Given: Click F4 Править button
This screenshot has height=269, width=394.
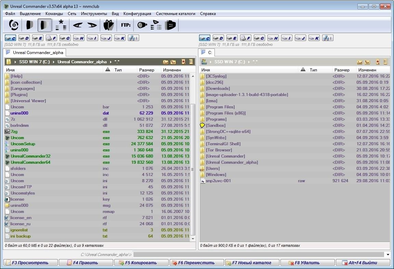Looking at the screenshot, I should (86, 263).
